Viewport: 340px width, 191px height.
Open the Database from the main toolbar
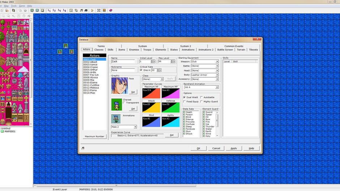pos(71,10)
